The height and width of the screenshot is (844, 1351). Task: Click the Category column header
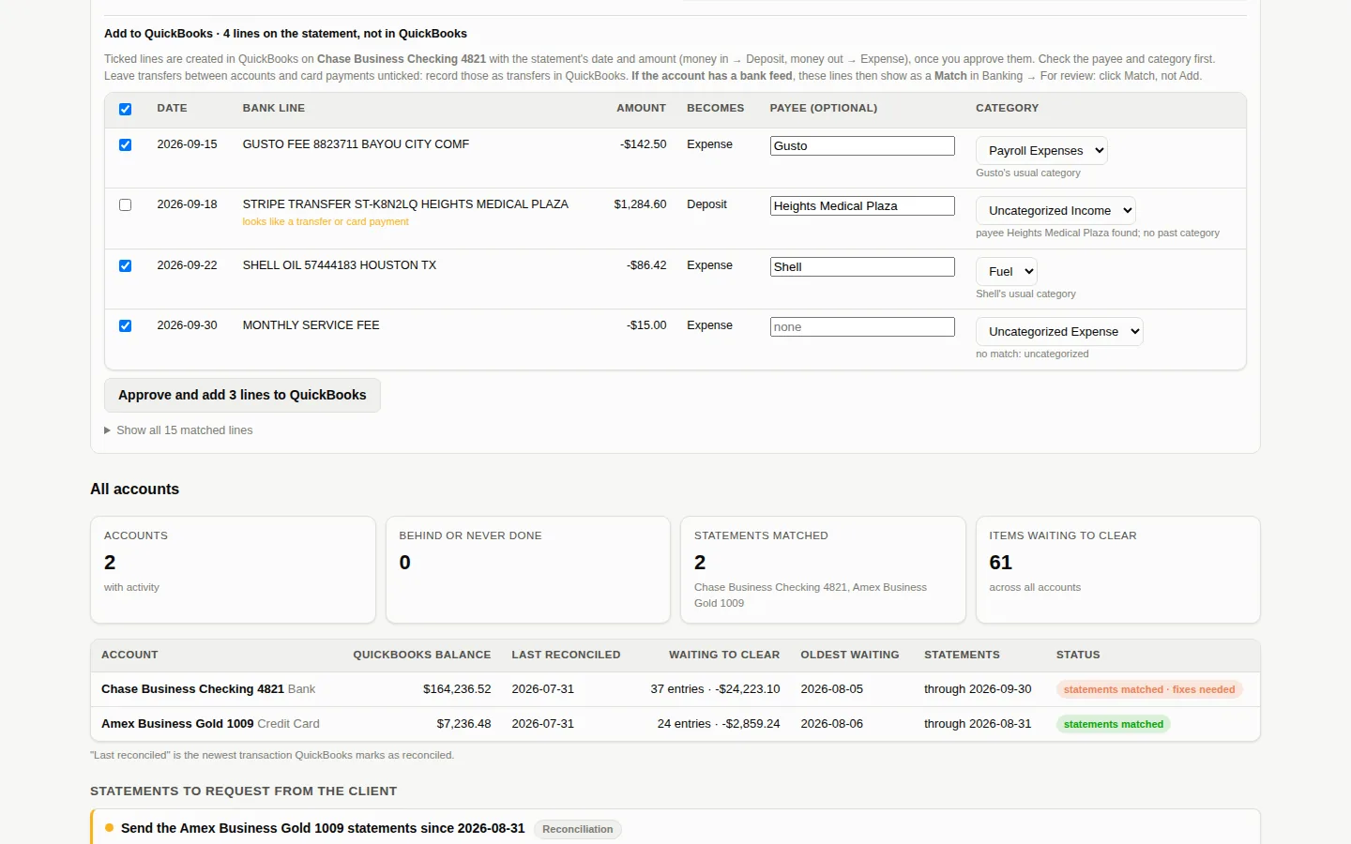pyautogui.click(x=1007, y=109)
